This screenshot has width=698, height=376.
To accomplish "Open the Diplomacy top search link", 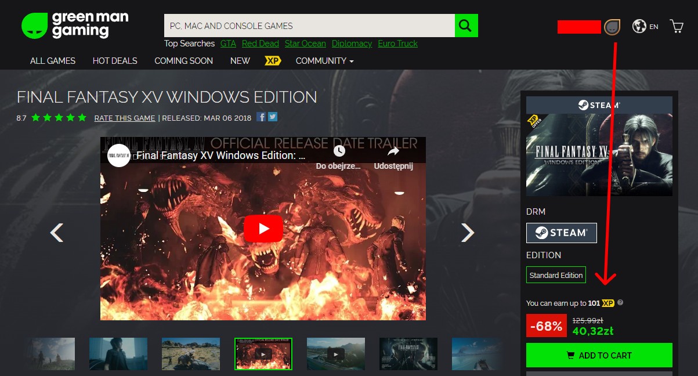I will [352, 44].
